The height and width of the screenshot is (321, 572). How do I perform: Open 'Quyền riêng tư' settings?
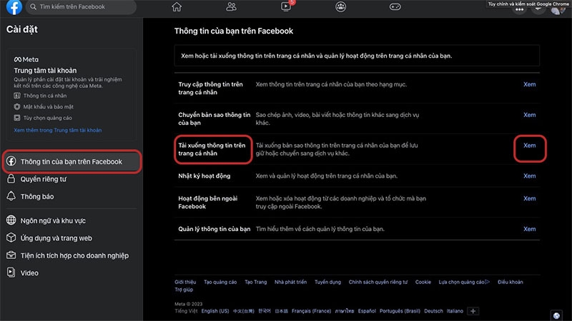tap(44, 179)
